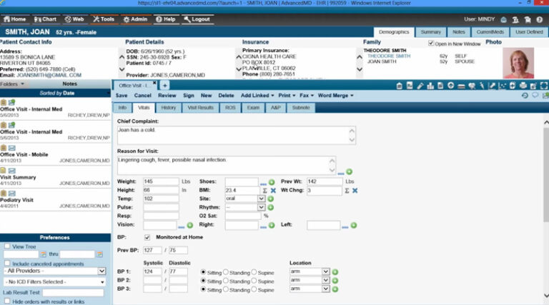
Task: Select Sitting radio for BP 3
Action: coord(203,289)
